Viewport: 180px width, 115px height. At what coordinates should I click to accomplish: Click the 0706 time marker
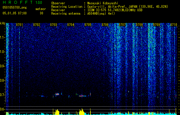(105, 25)
